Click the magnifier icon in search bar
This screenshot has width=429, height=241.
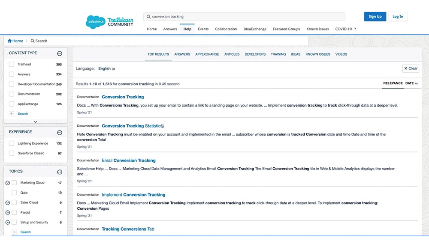148,17
